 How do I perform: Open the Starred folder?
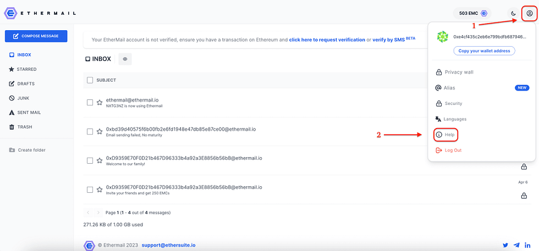tap(23, 69)
